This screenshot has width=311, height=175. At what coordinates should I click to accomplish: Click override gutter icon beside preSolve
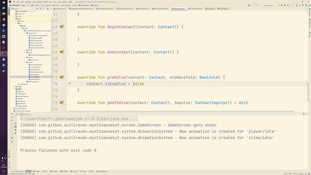[62, 77]
